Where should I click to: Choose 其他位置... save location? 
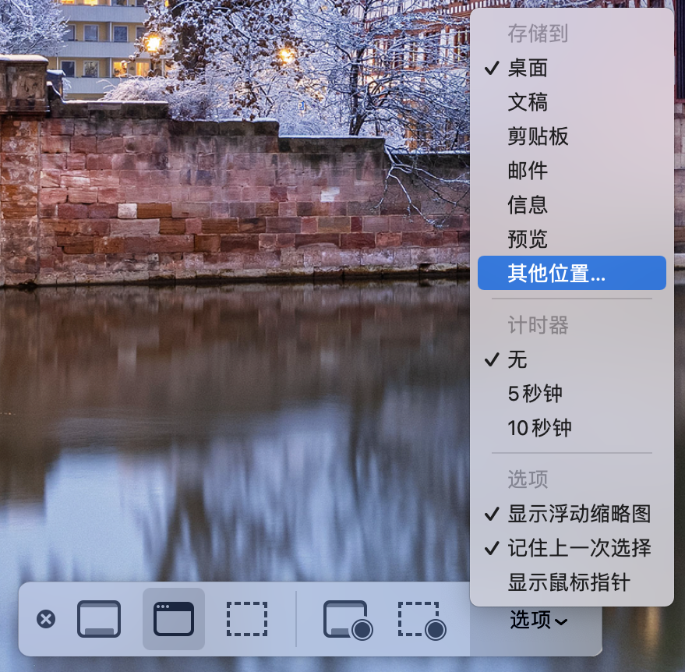click(556, 273)
